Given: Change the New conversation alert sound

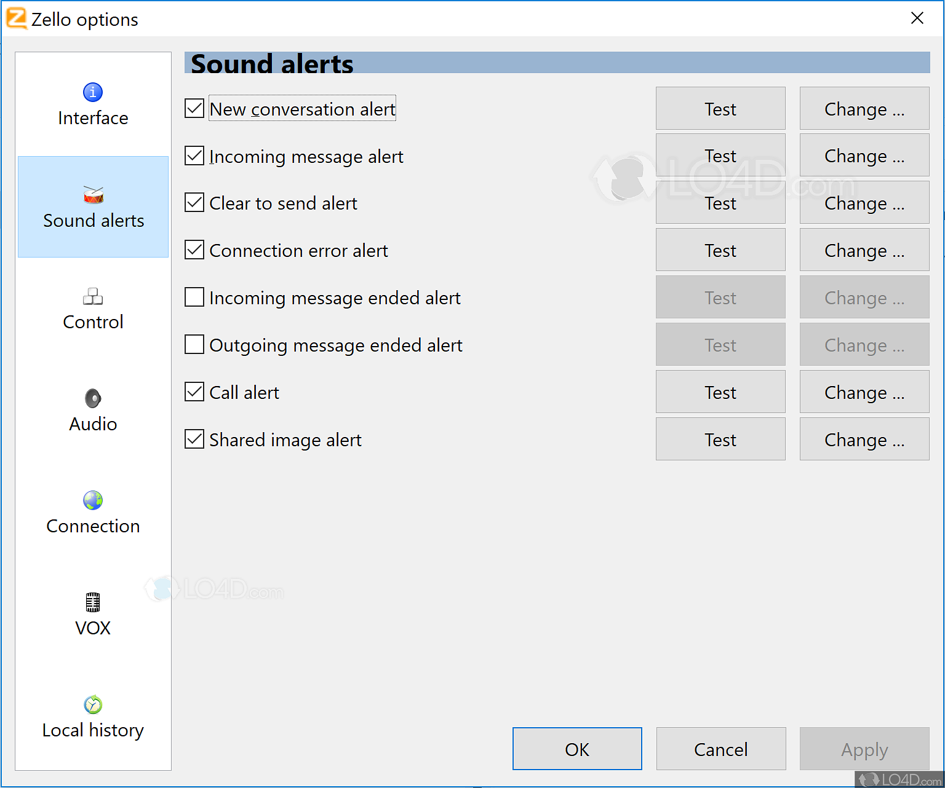Looking at the screenshot, I should pyautogui.click(x=864, y=108).
